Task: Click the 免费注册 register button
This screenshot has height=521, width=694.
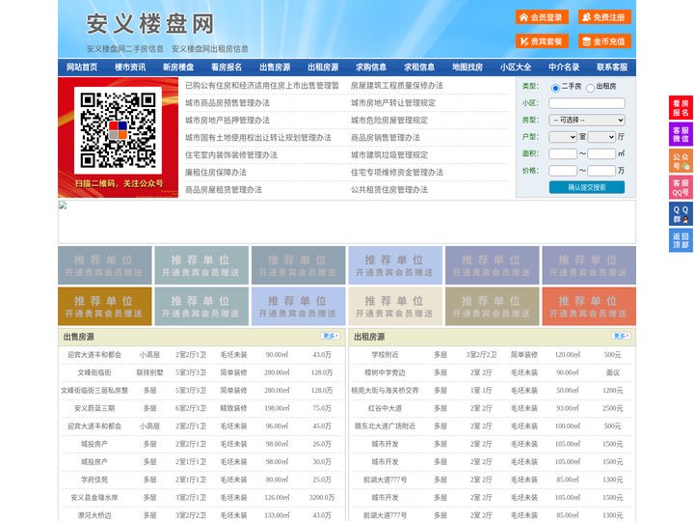Action: point(604,17)
